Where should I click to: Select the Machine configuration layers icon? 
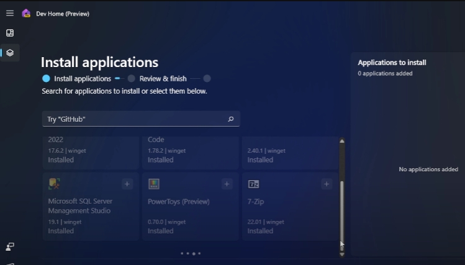(10, 53)
